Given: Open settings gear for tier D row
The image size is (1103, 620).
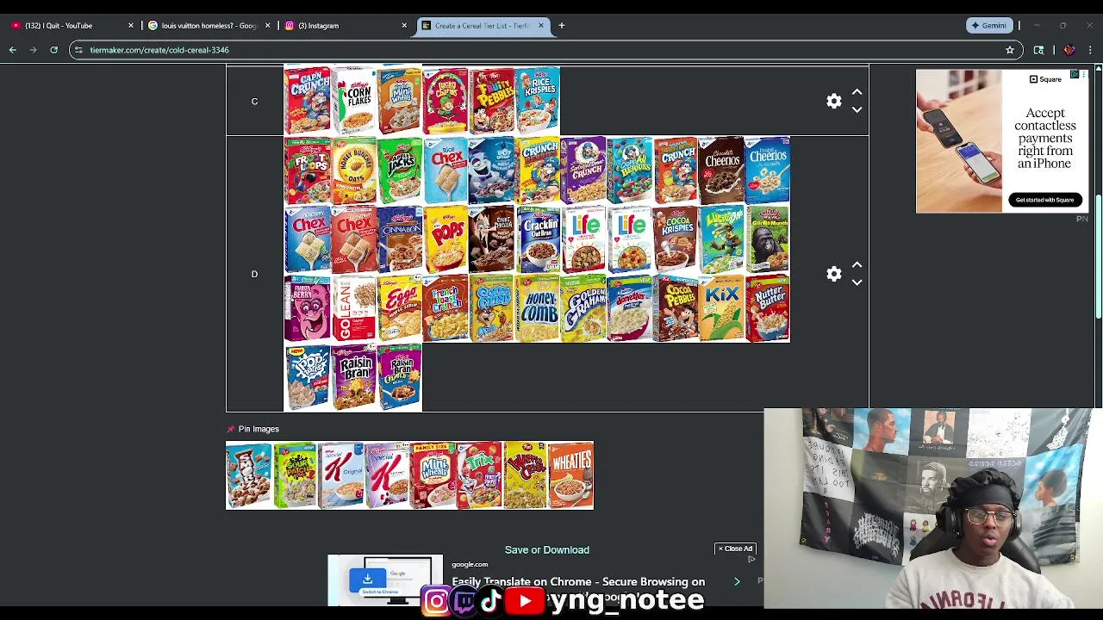Looking at the screenshot, I should [x=833, y=274].
